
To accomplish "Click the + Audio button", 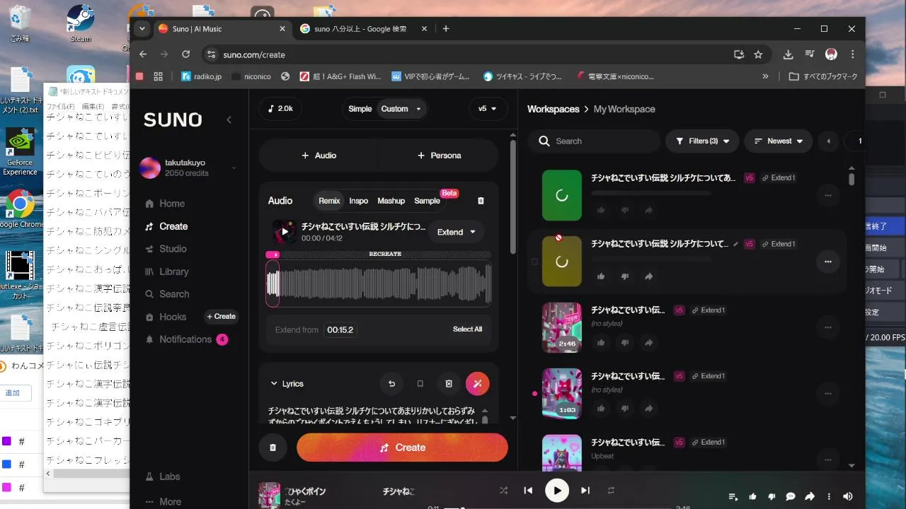I will pos(319,156).
